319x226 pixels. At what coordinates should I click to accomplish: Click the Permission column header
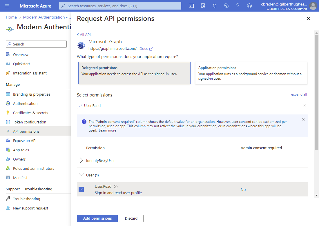click(95, 148)
